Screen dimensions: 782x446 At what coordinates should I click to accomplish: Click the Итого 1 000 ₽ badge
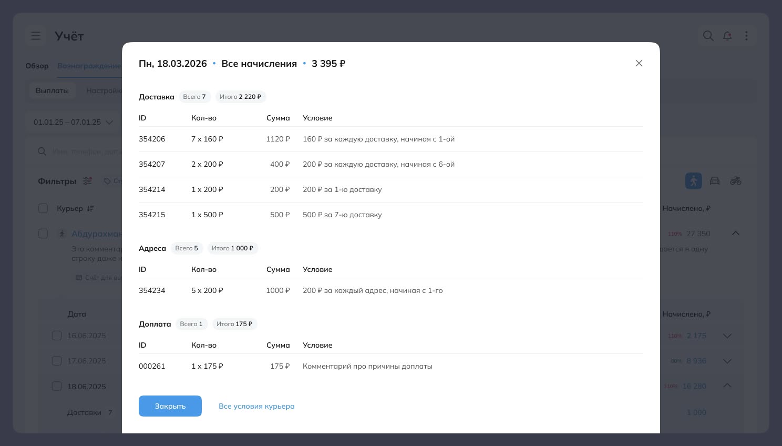(x=233, y=248)
